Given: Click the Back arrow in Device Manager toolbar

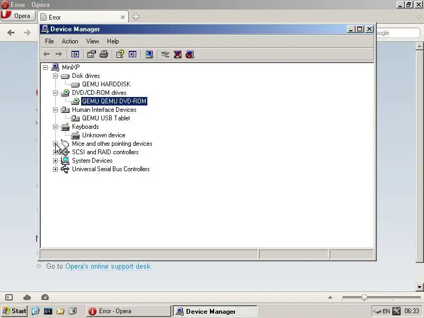Looking at the screenshot, I should coord(47,55).
